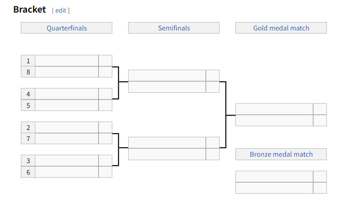Click the top team cell of upper semifinal
The image size is (347, 207).
[167, 75]
